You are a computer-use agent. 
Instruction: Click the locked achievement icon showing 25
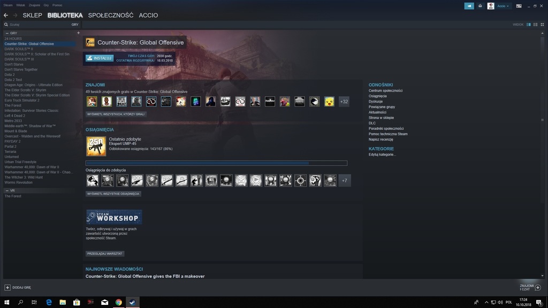point(241,181)
